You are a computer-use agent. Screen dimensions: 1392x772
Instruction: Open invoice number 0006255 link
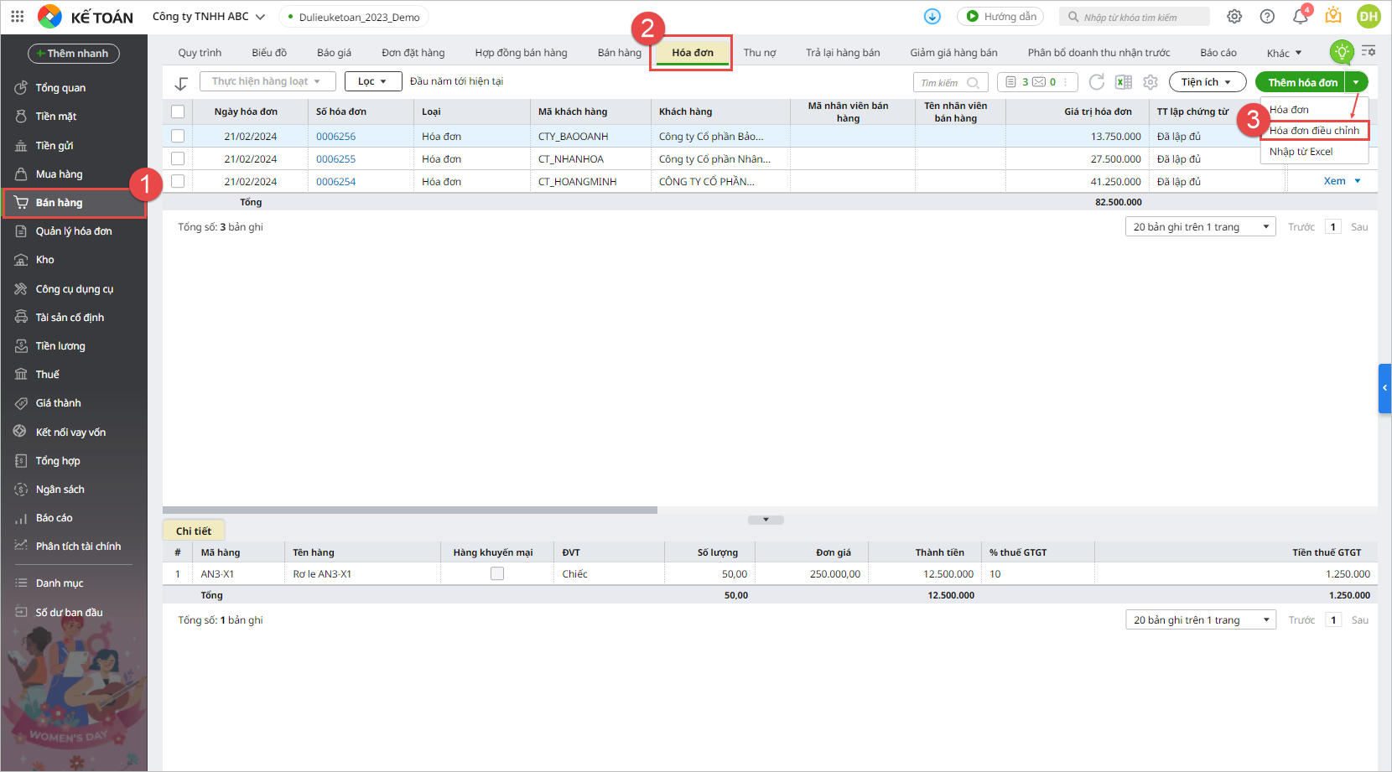click(x=335, y=159)
